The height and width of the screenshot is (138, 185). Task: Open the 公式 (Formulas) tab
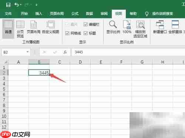click(x=75, y=14)
